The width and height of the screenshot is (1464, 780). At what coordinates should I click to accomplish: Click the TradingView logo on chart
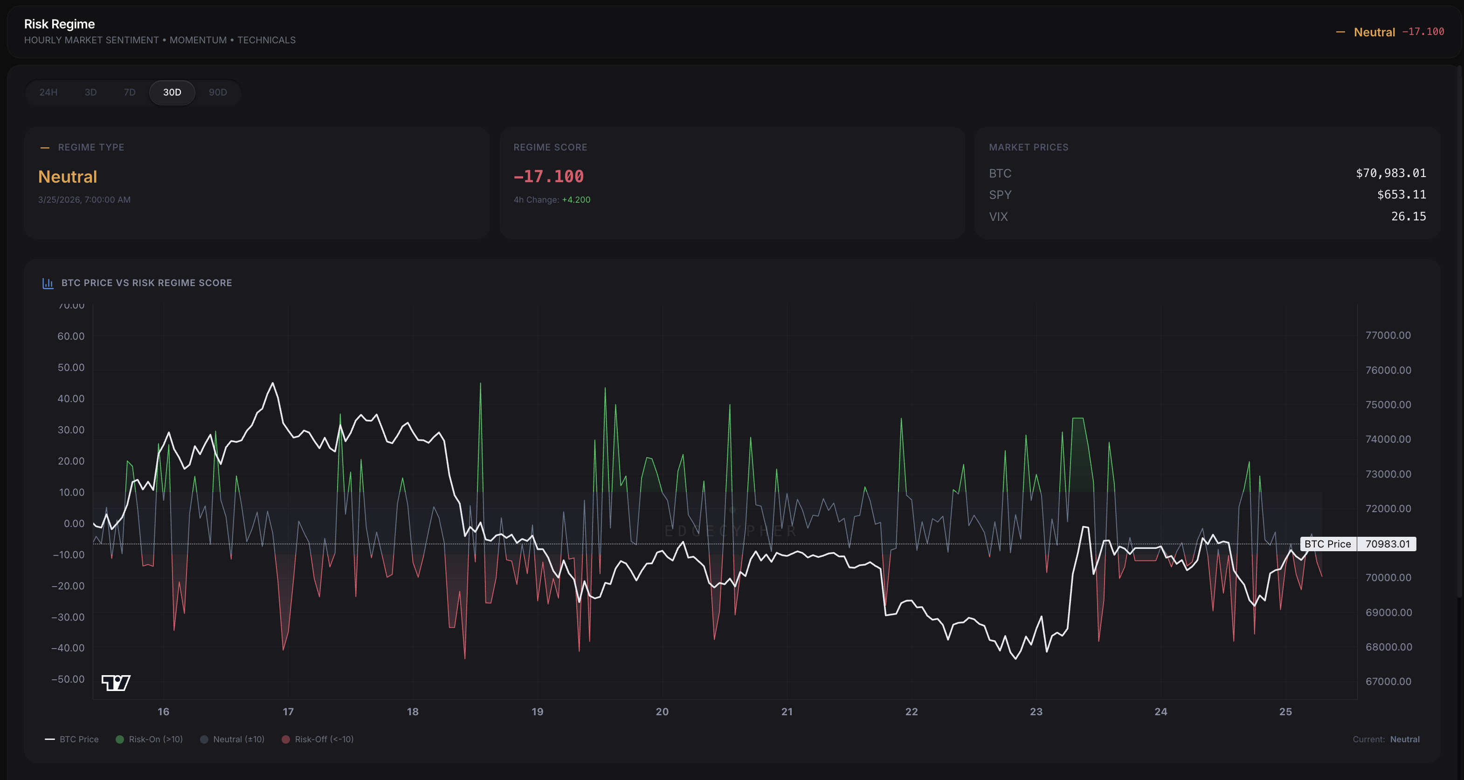(x=116, y=682)
